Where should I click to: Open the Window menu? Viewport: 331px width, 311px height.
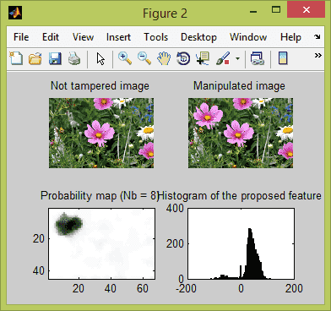pos(248,37)
